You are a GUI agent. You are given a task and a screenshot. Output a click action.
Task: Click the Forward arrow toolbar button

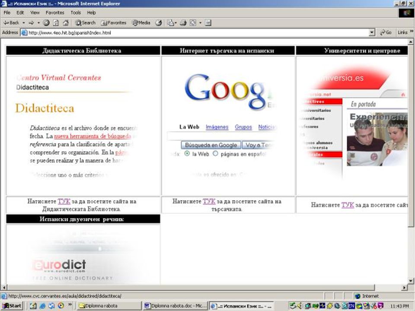(x=31, y=23)
